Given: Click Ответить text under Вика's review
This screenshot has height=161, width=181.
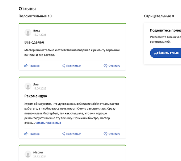Looking at the screenshot, I should [x=114, y=66].
